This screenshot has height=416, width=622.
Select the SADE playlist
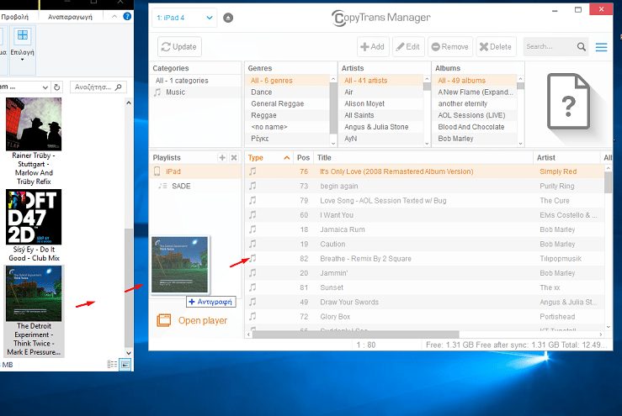(x=181, y=186)
